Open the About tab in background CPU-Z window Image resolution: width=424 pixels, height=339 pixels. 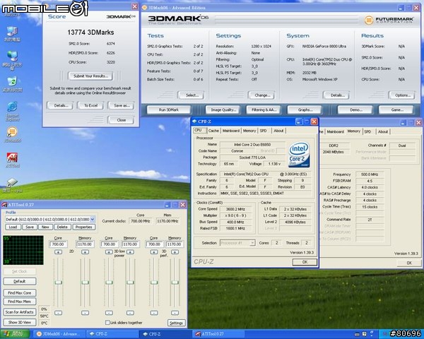383,131
